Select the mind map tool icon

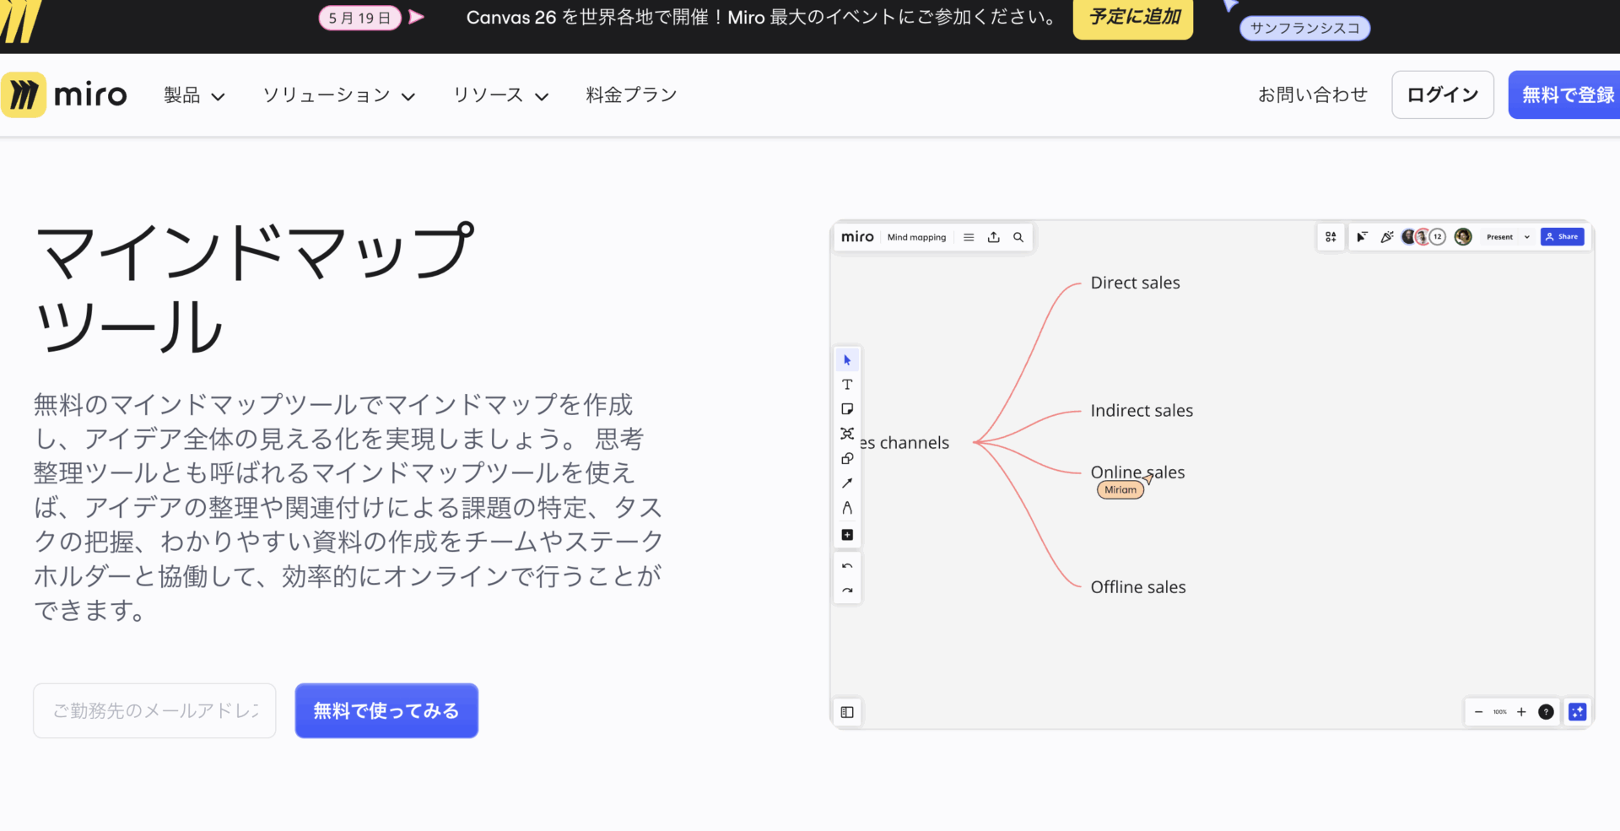[x=847, y=434]
